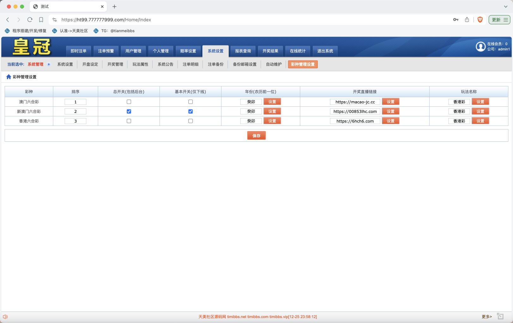Click the 排序 field for 香港六合彩
The height and width of the screenshot is (323, 513).
click(x=75, y=121)
